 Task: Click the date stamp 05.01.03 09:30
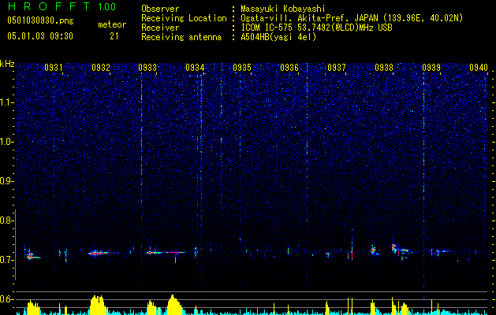coord(40,36)
